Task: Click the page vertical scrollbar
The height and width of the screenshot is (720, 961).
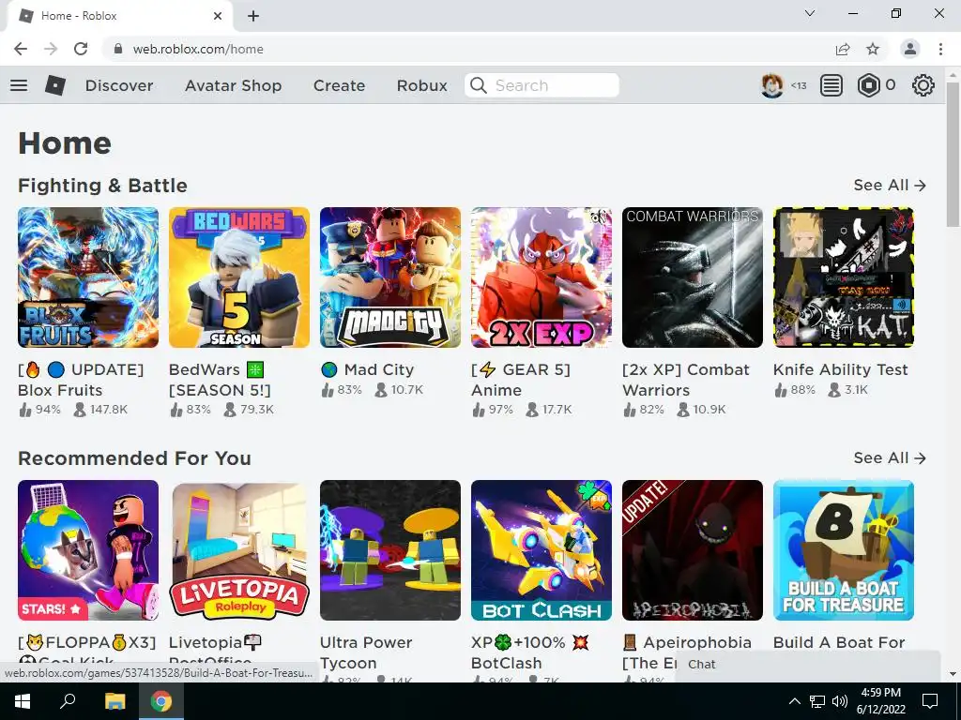Action: (x=953, y=155)
